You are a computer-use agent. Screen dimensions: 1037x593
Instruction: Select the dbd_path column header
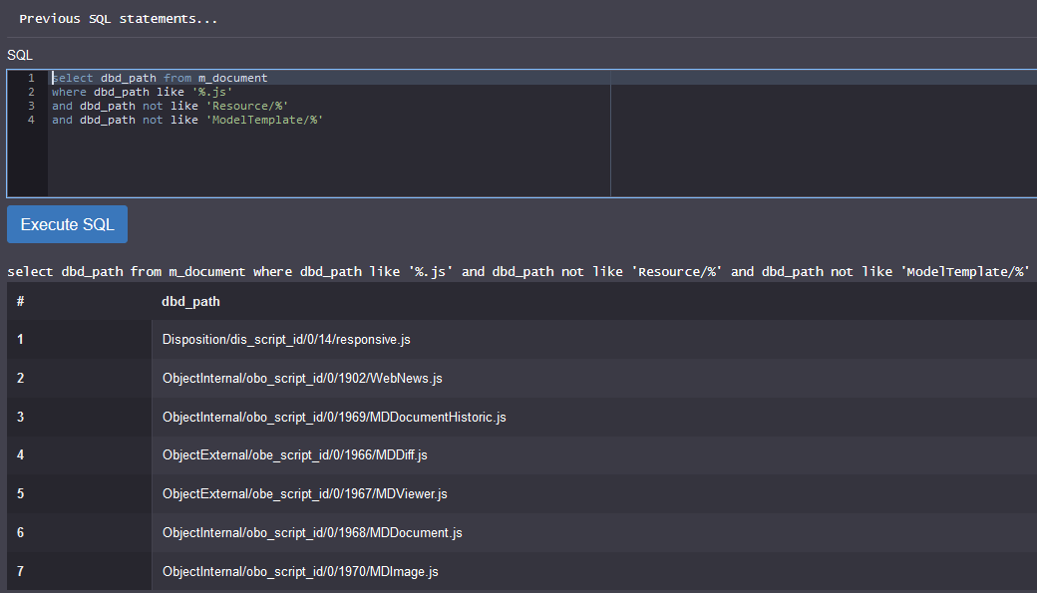pyautogui.click(x=190, y=301)
